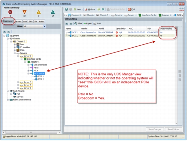Select Fans in the tree
The height and width of the screenshot is (141, 187).
[22, 44]
